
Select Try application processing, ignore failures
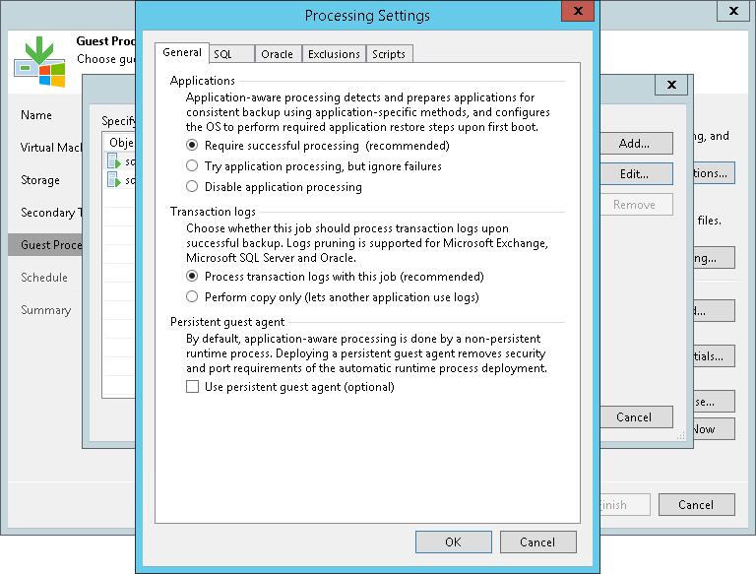(192, 166)
